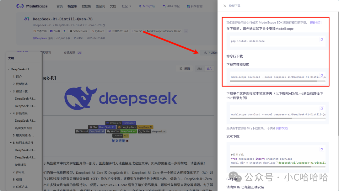Show more tags via the ellipsis
Viewport: 339px width, 191px height.
[x=186, y=31]
